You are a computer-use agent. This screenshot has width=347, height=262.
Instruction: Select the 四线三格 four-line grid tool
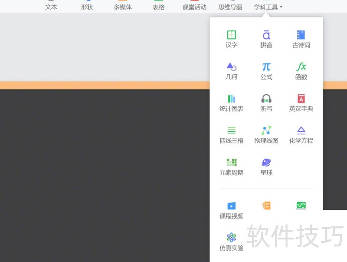232,134
